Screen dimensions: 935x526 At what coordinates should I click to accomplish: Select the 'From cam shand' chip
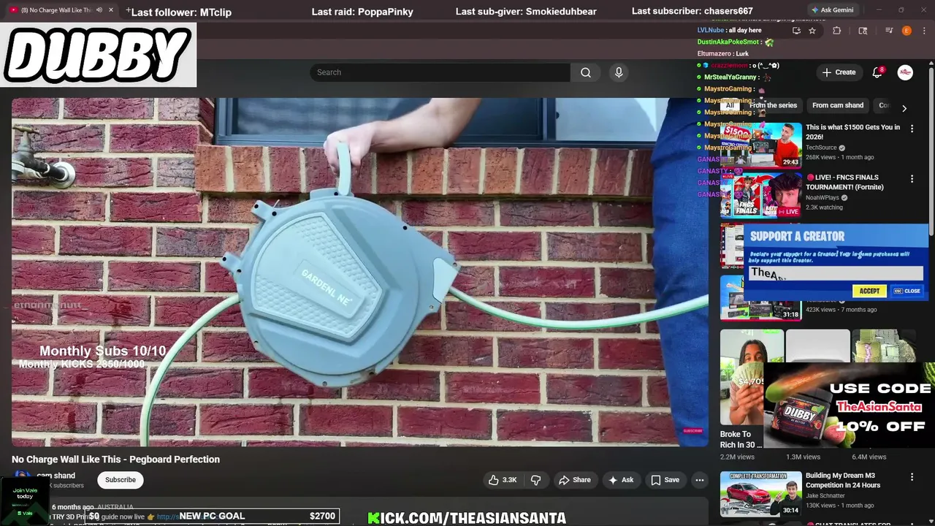[x=838, y=105]
